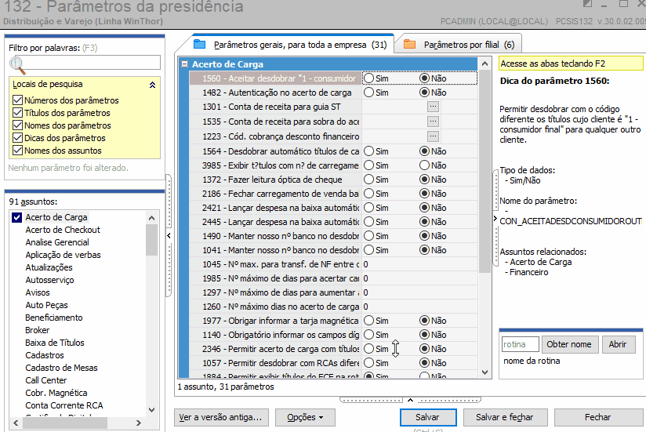Select Atualizações subject
The height and width of the screenshot is (432, 646).
(49, 267)
